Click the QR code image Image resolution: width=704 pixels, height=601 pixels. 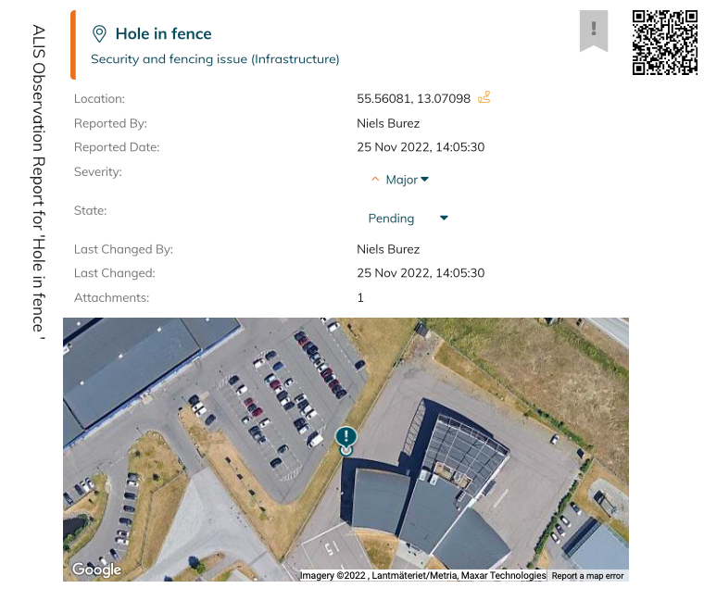664,43
